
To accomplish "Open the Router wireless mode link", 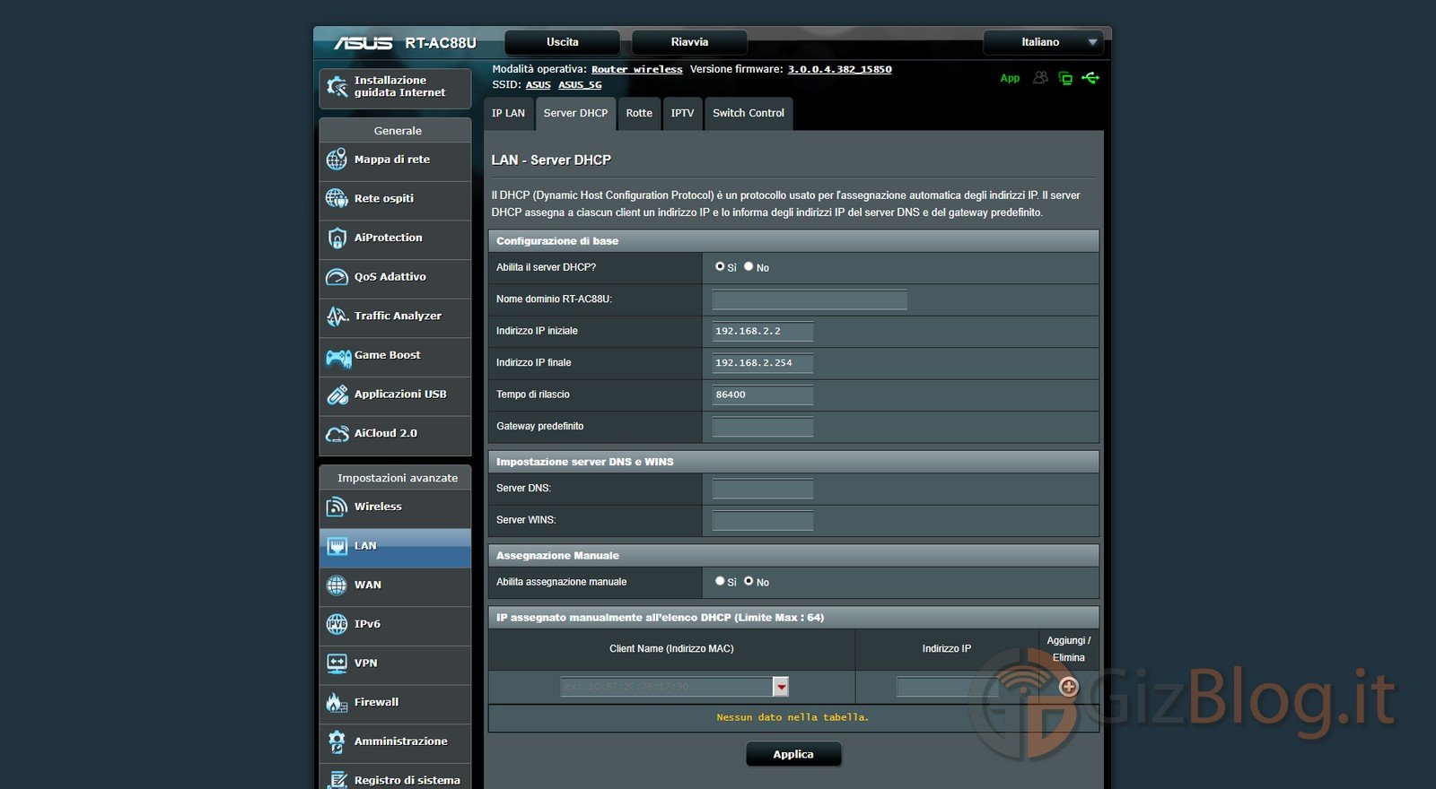I will 637,69.
